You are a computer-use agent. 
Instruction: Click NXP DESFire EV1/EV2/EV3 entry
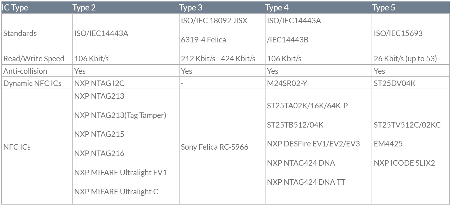click(x=314, y=144)
